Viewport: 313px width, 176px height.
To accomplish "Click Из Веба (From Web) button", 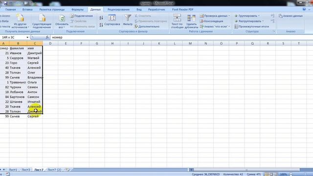I will (4, 21).
